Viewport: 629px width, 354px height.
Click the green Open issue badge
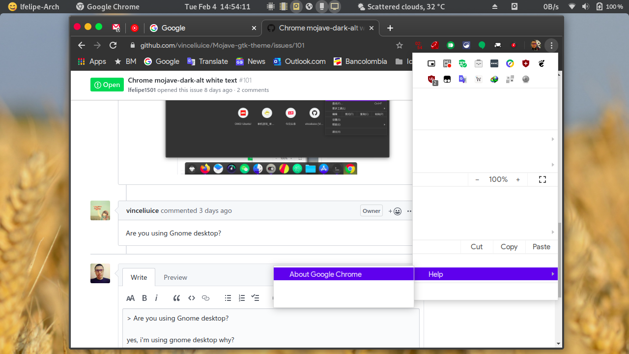click(107, 85)
